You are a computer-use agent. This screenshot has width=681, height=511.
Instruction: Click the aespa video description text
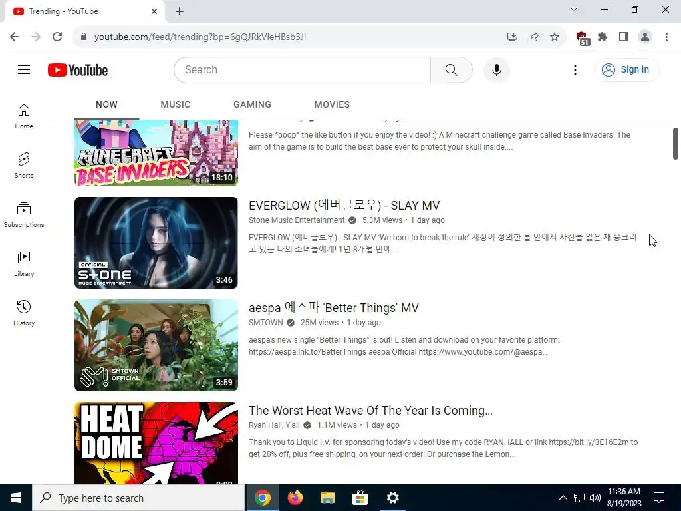coord(404,346)
